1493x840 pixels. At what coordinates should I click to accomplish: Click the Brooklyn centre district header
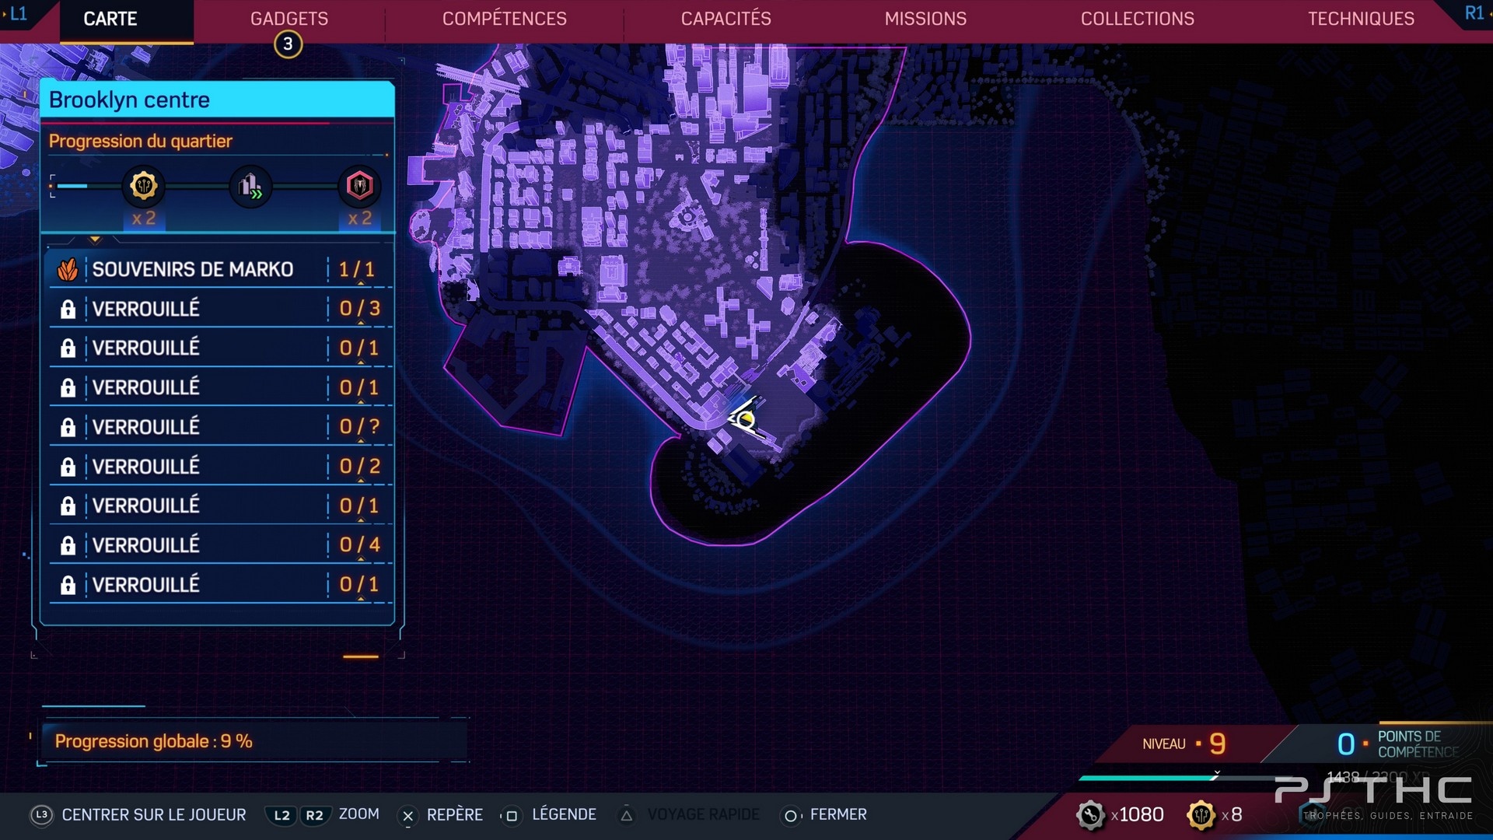(217, 100)
